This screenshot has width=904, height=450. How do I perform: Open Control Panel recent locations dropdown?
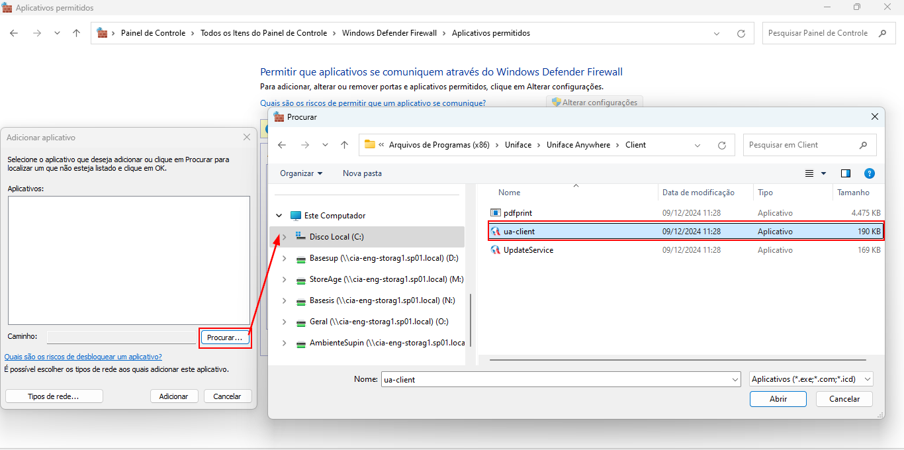pyautogui.click(x=57, y=33)
